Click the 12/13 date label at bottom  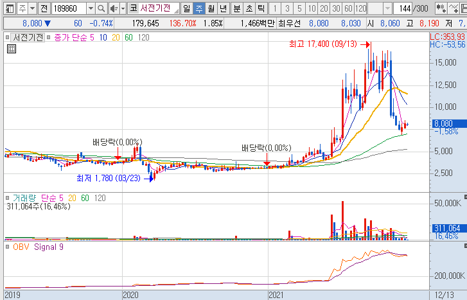click(x=444, y=295)
